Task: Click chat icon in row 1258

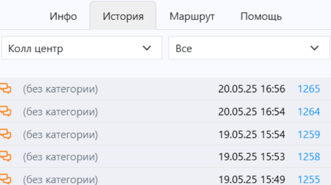Action: [x=6, y=157]
